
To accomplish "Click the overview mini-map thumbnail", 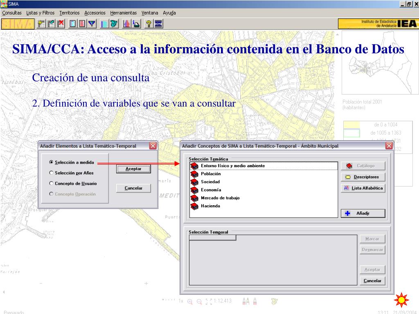I will 380,62.
